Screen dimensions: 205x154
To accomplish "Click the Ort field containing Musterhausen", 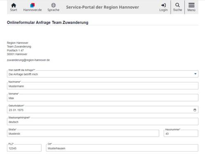I will 122,148.
